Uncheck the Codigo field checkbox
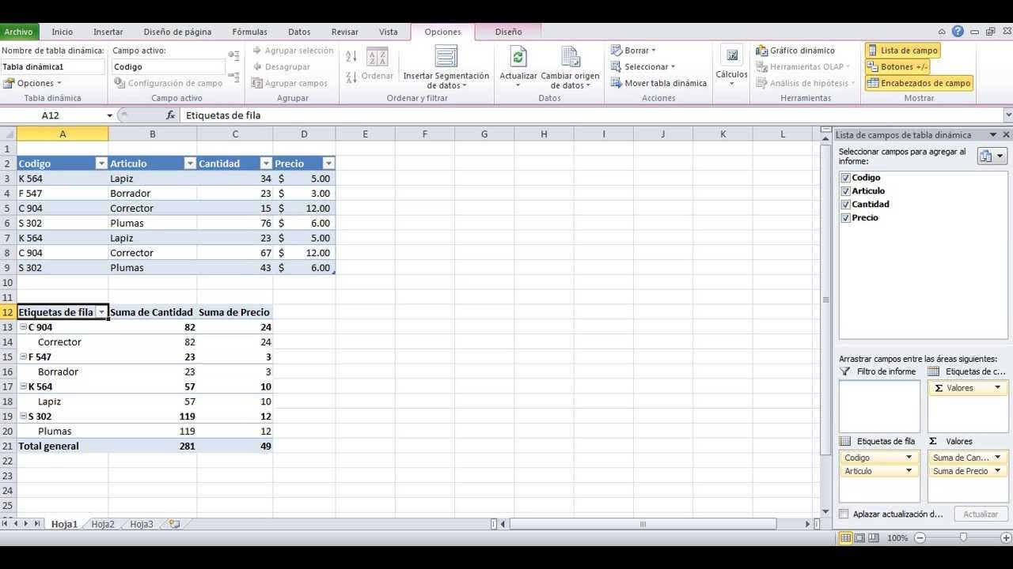1013x569 pixels. [x=846, y=178]
